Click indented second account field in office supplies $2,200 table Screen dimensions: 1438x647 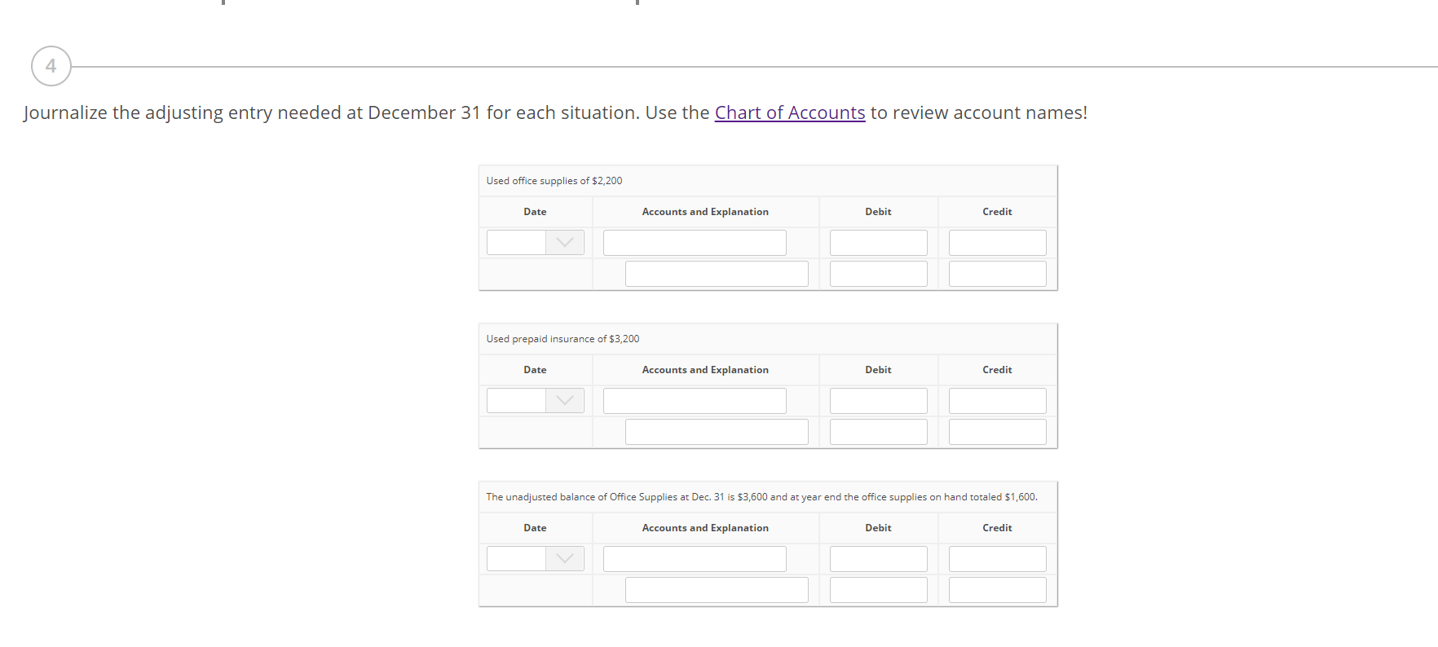(x=717, y=274)
